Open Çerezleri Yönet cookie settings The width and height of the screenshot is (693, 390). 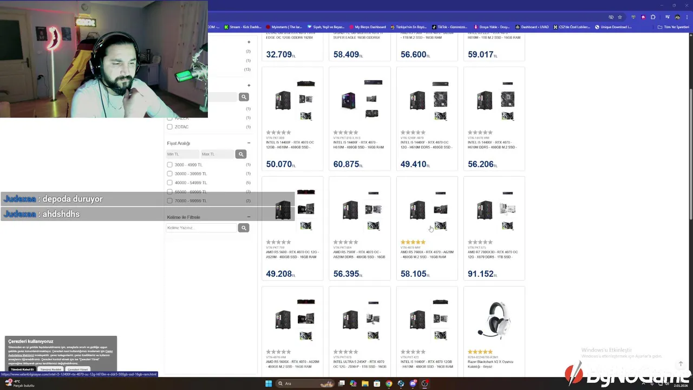[x=77, y=369]
